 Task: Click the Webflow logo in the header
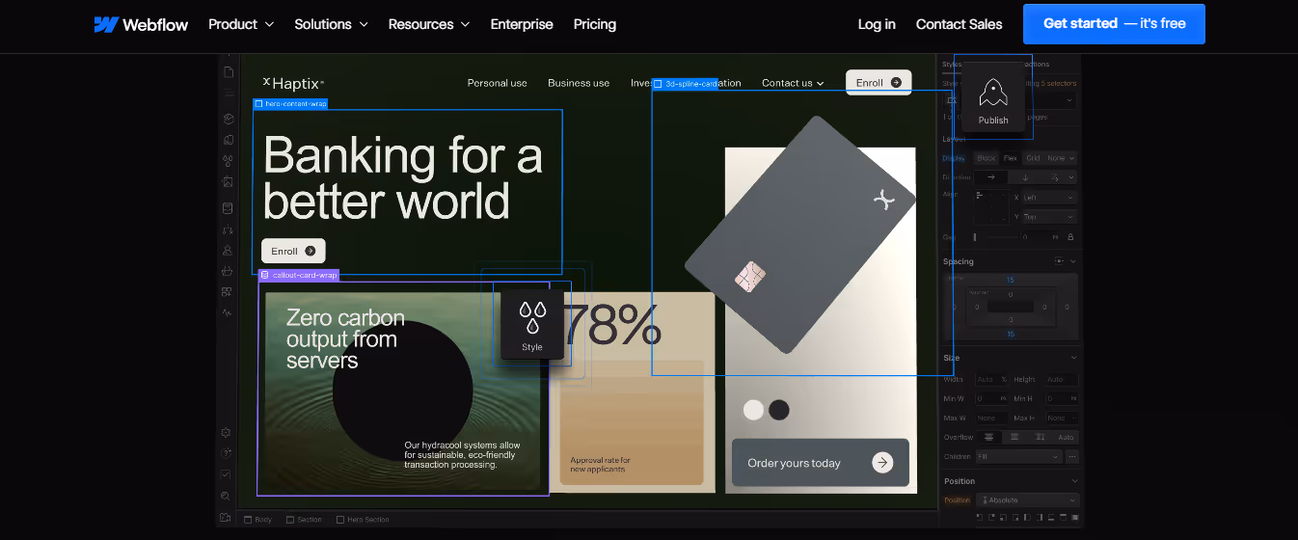click(141, 24)
